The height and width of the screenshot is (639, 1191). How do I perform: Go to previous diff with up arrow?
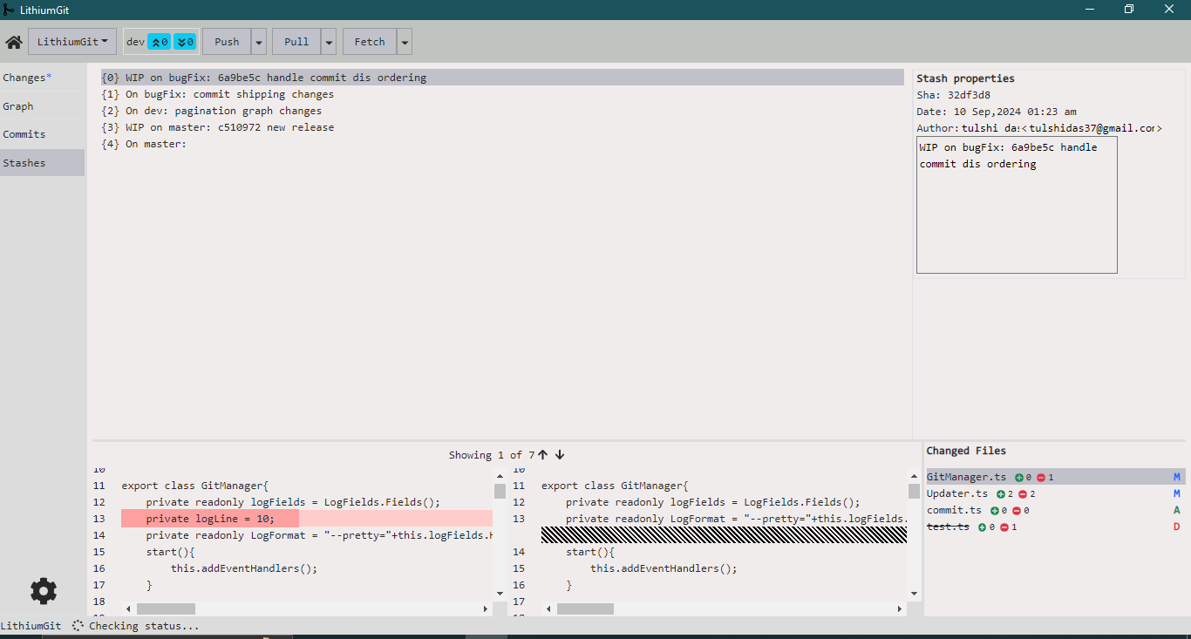(543, 454)
